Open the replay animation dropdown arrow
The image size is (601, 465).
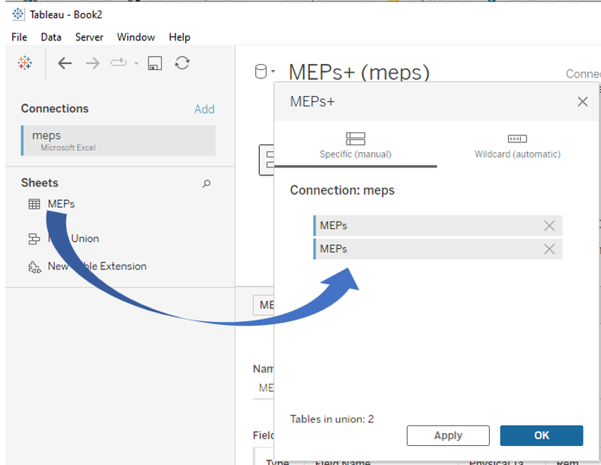point(136,64)
